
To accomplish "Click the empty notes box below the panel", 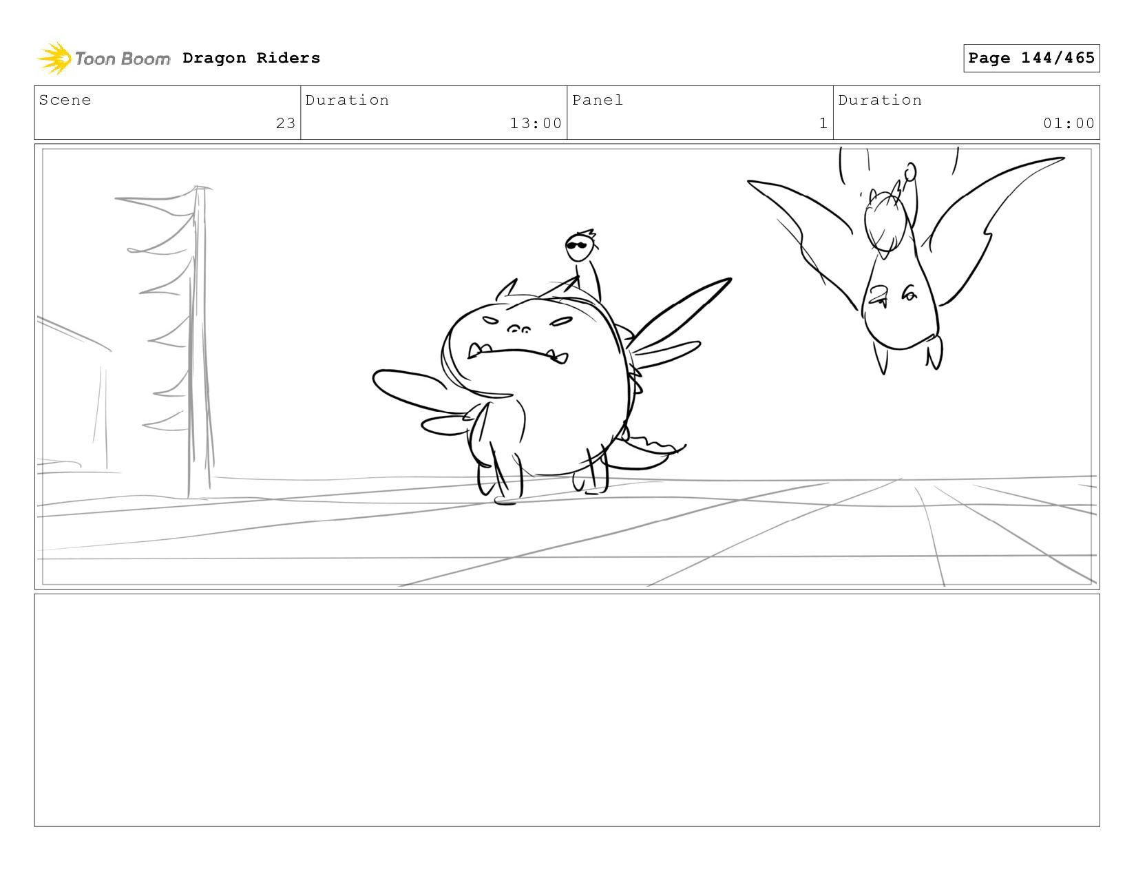I will click(567, 710).
